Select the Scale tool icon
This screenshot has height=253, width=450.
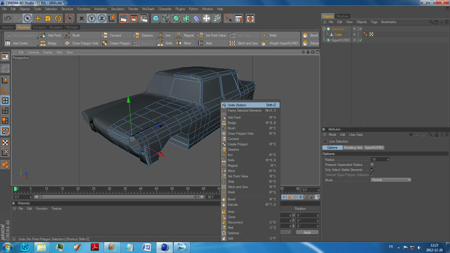(47, 18)
